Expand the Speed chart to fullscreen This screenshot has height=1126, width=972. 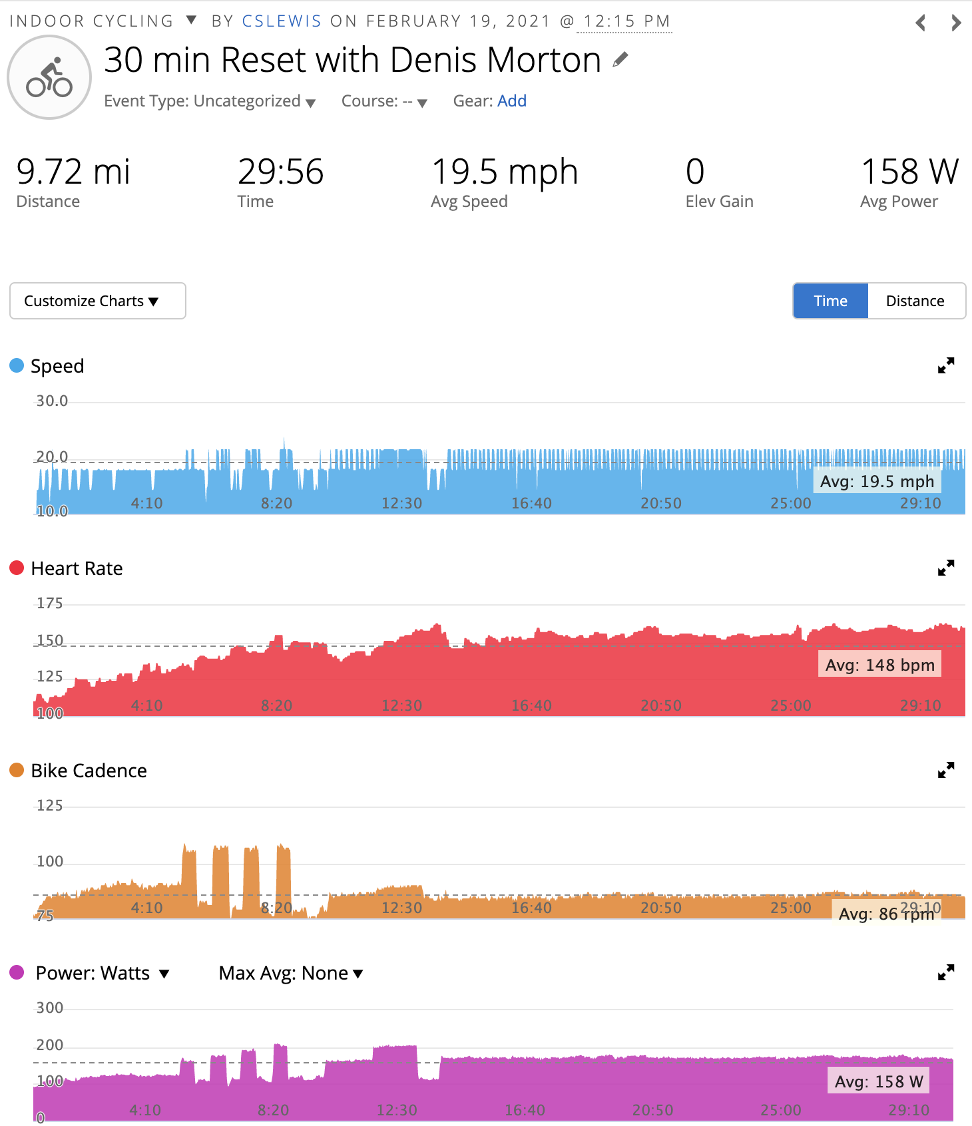click(x=946, y=365)
